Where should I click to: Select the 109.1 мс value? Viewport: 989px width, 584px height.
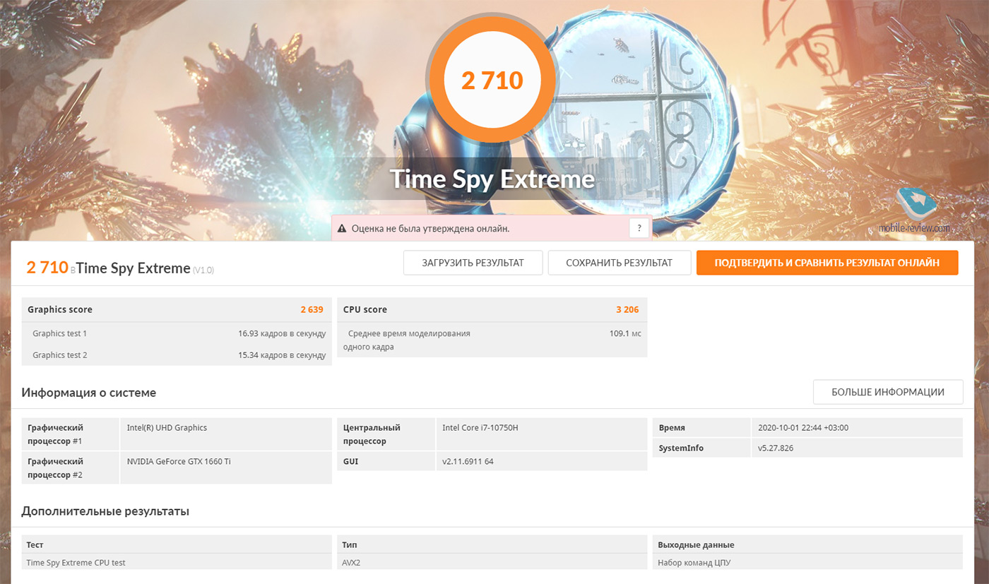[x=625, y=333]
